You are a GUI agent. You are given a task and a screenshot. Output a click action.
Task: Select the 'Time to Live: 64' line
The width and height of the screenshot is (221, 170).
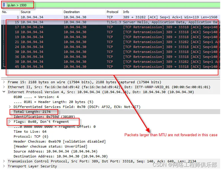30,132
